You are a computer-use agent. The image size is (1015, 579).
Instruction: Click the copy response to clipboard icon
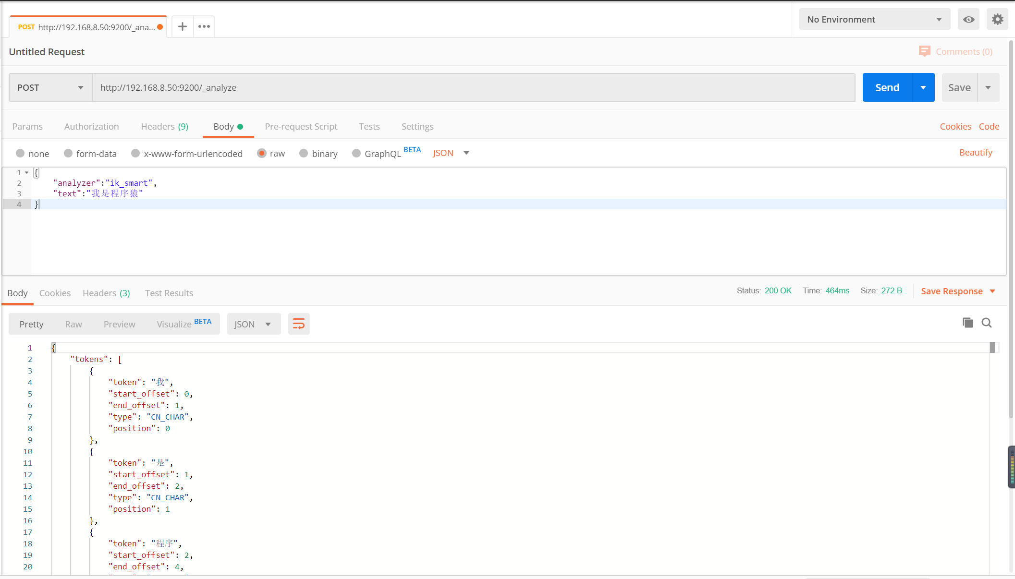(967, 323)
